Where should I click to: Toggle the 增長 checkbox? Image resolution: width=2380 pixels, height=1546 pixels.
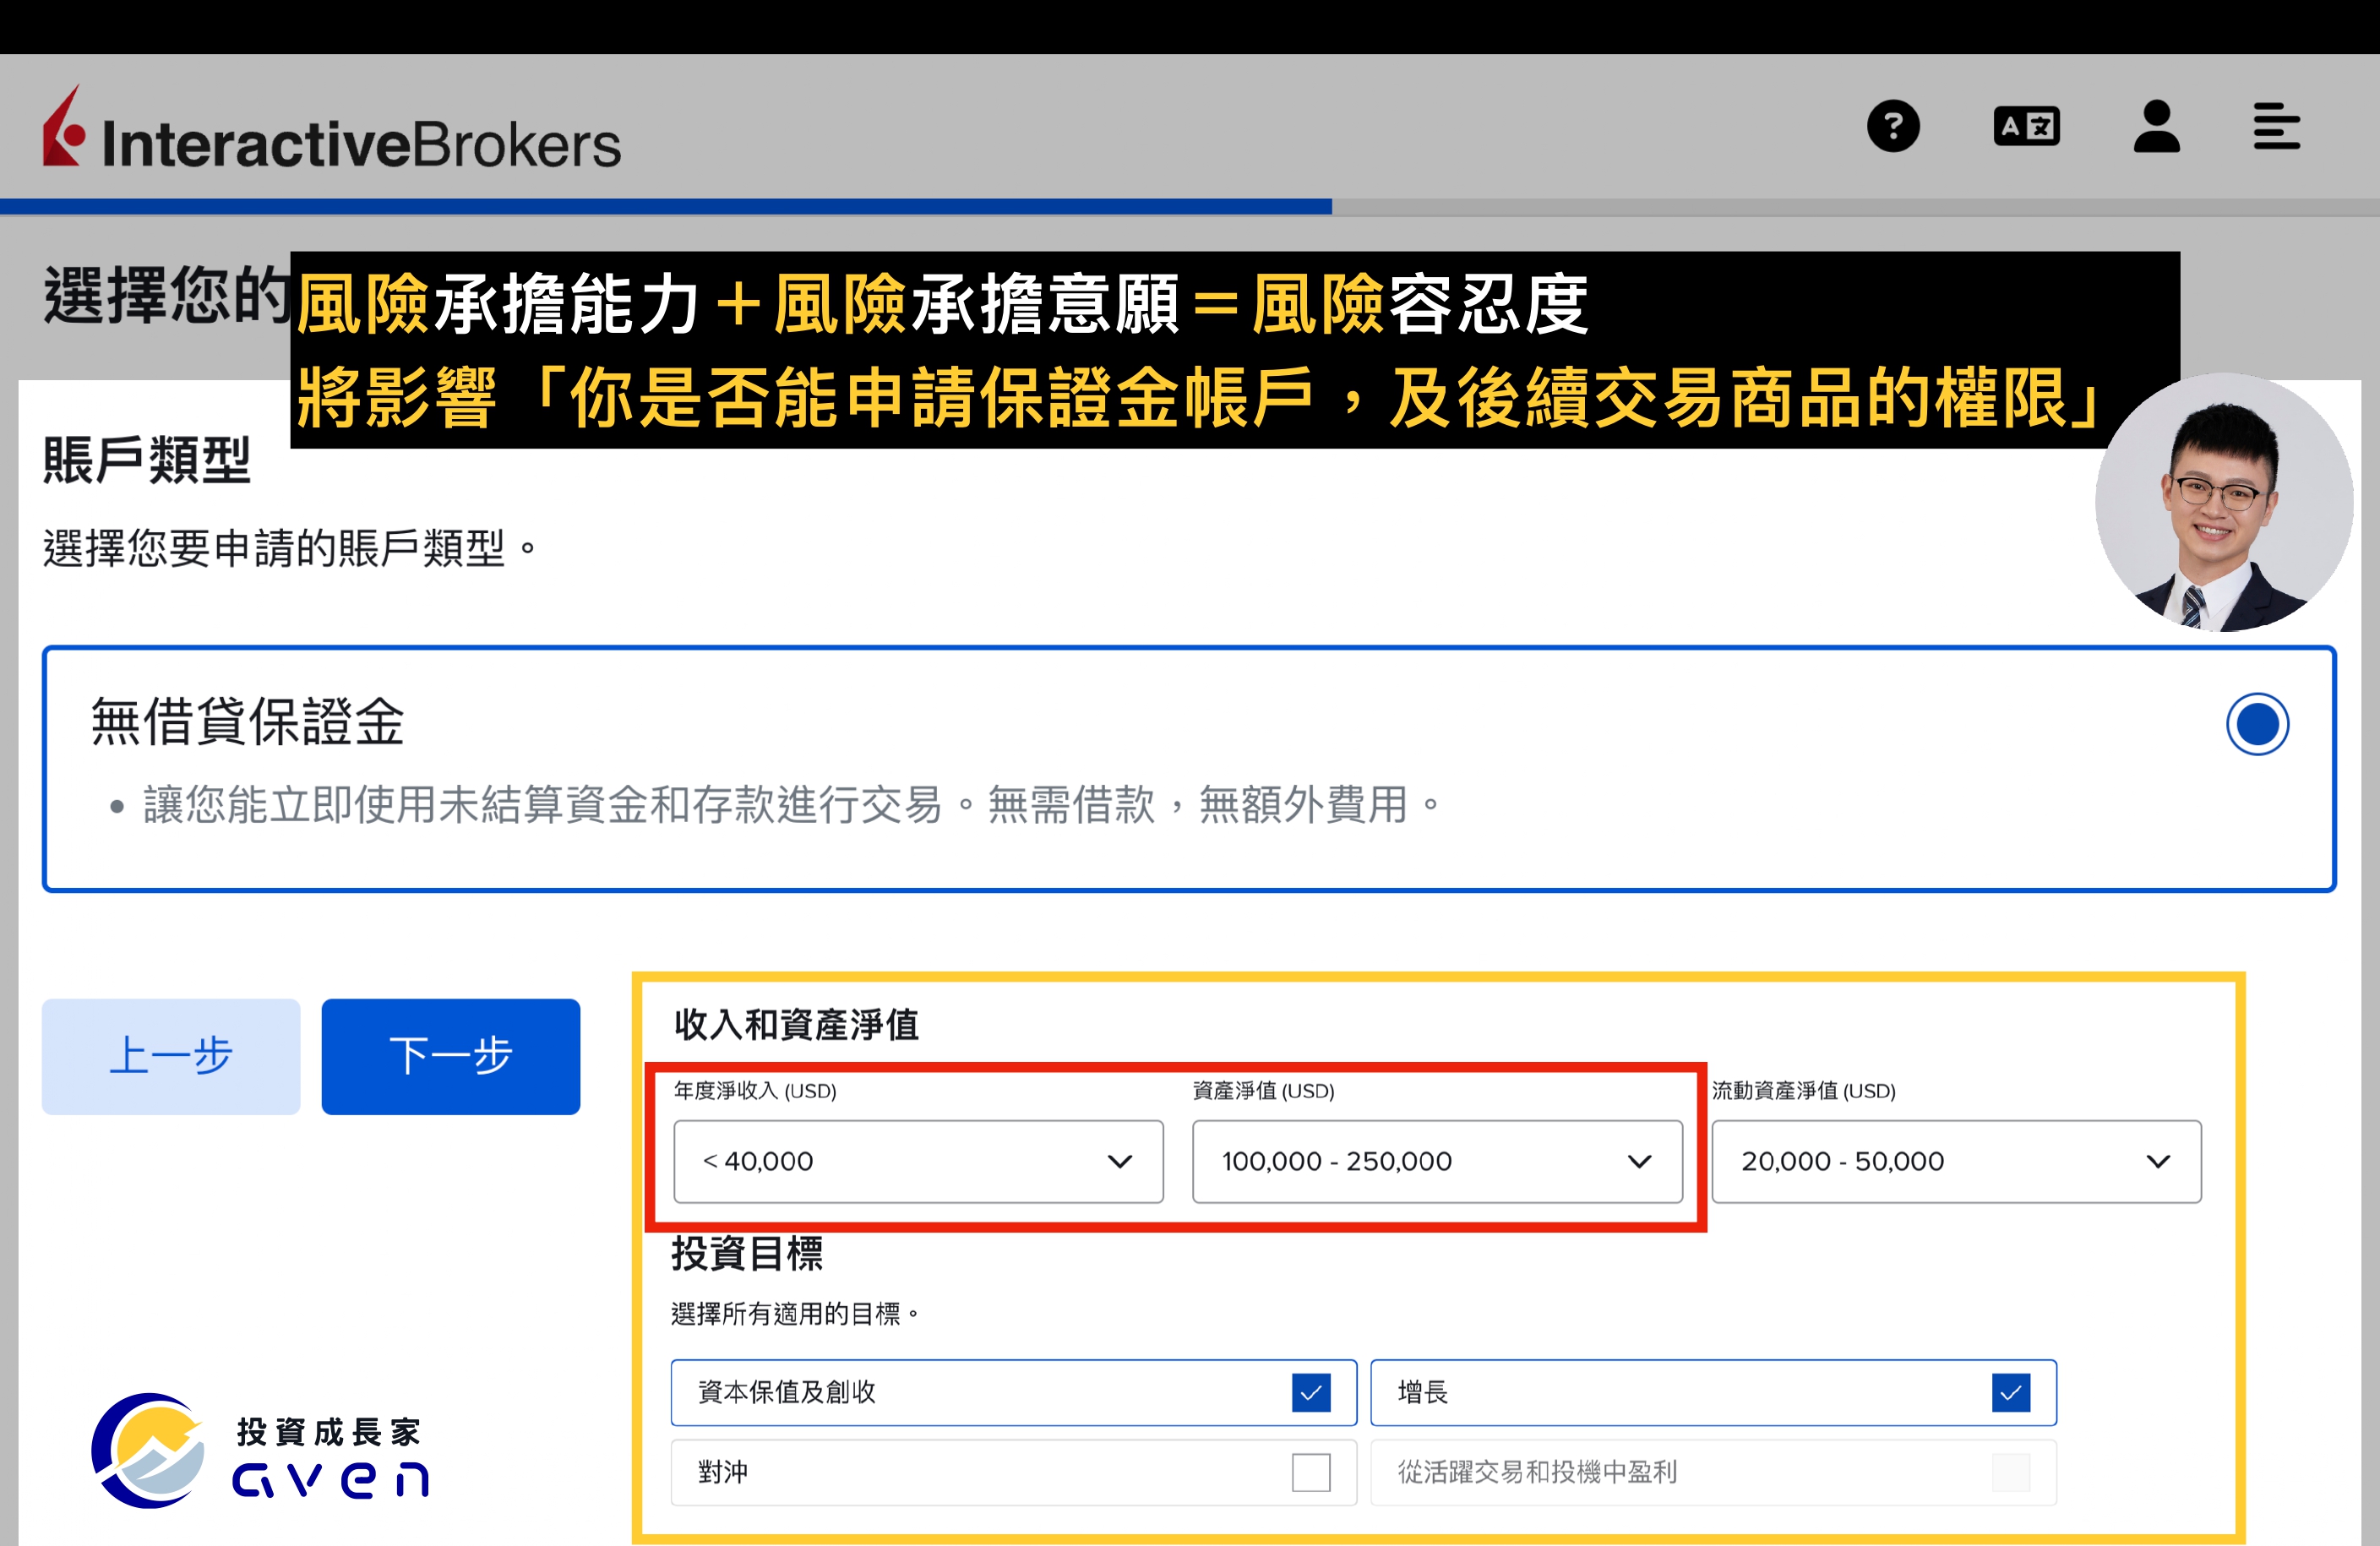pos(2010,1392)
